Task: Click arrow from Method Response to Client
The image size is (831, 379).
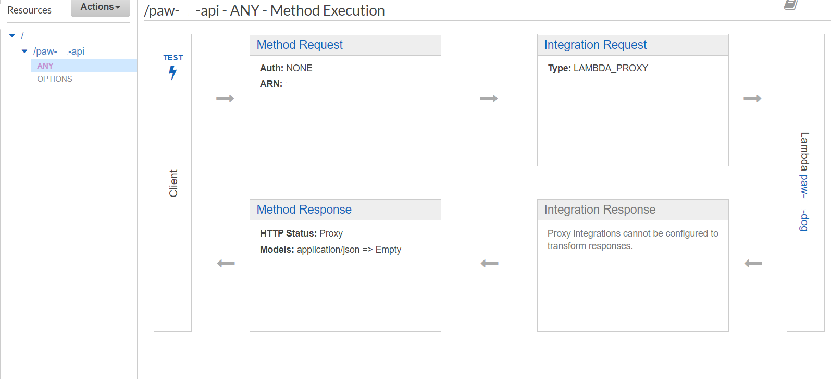Action: pos(226,264)
